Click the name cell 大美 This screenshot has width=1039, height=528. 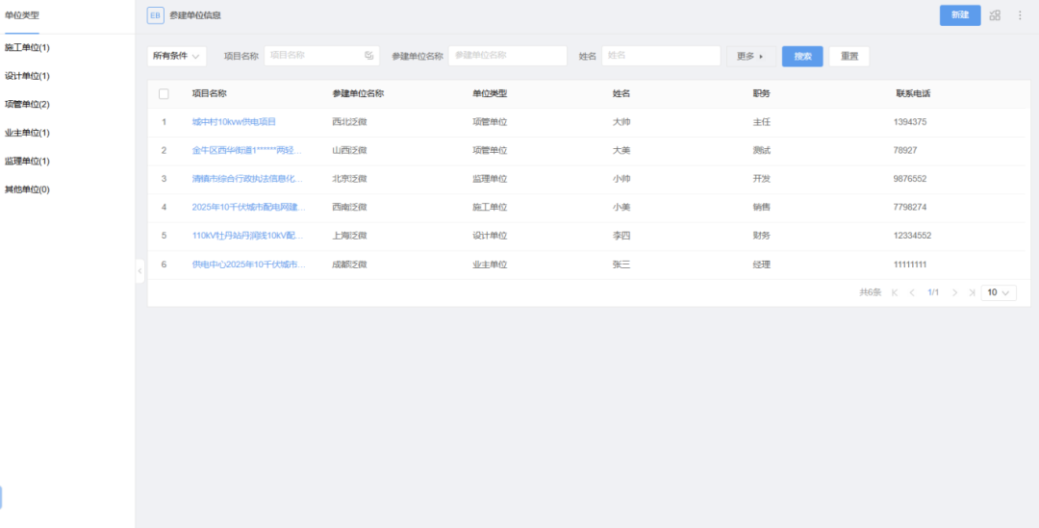point(621,150)
